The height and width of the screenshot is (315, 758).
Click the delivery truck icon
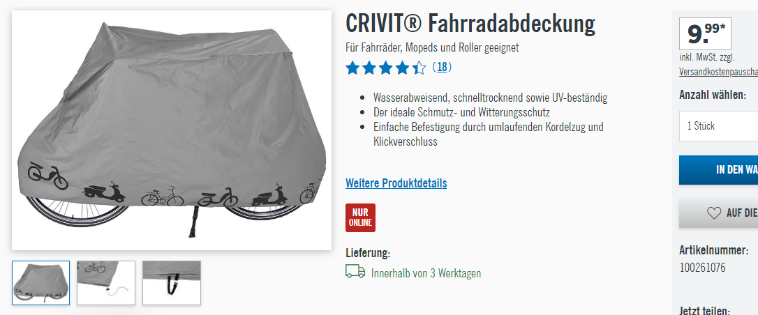[x=355, y=272]
